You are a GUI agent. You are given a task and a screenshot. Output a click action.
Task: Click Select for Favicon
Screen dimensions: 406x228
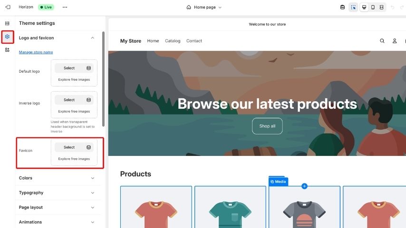tap(69, 147)
